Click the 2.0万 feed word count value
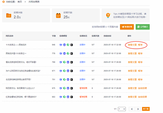The height and width of the screenshot is (113, 163). pos(17,17)
